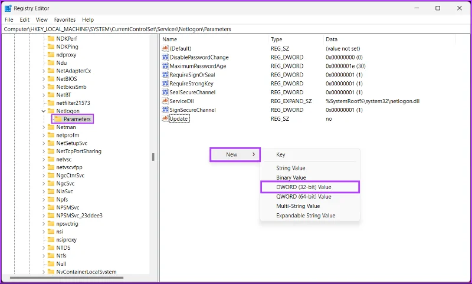This screenshot has height=284, width=472.
Task: Click the netvsc folder icon
Action: (51, 159)
